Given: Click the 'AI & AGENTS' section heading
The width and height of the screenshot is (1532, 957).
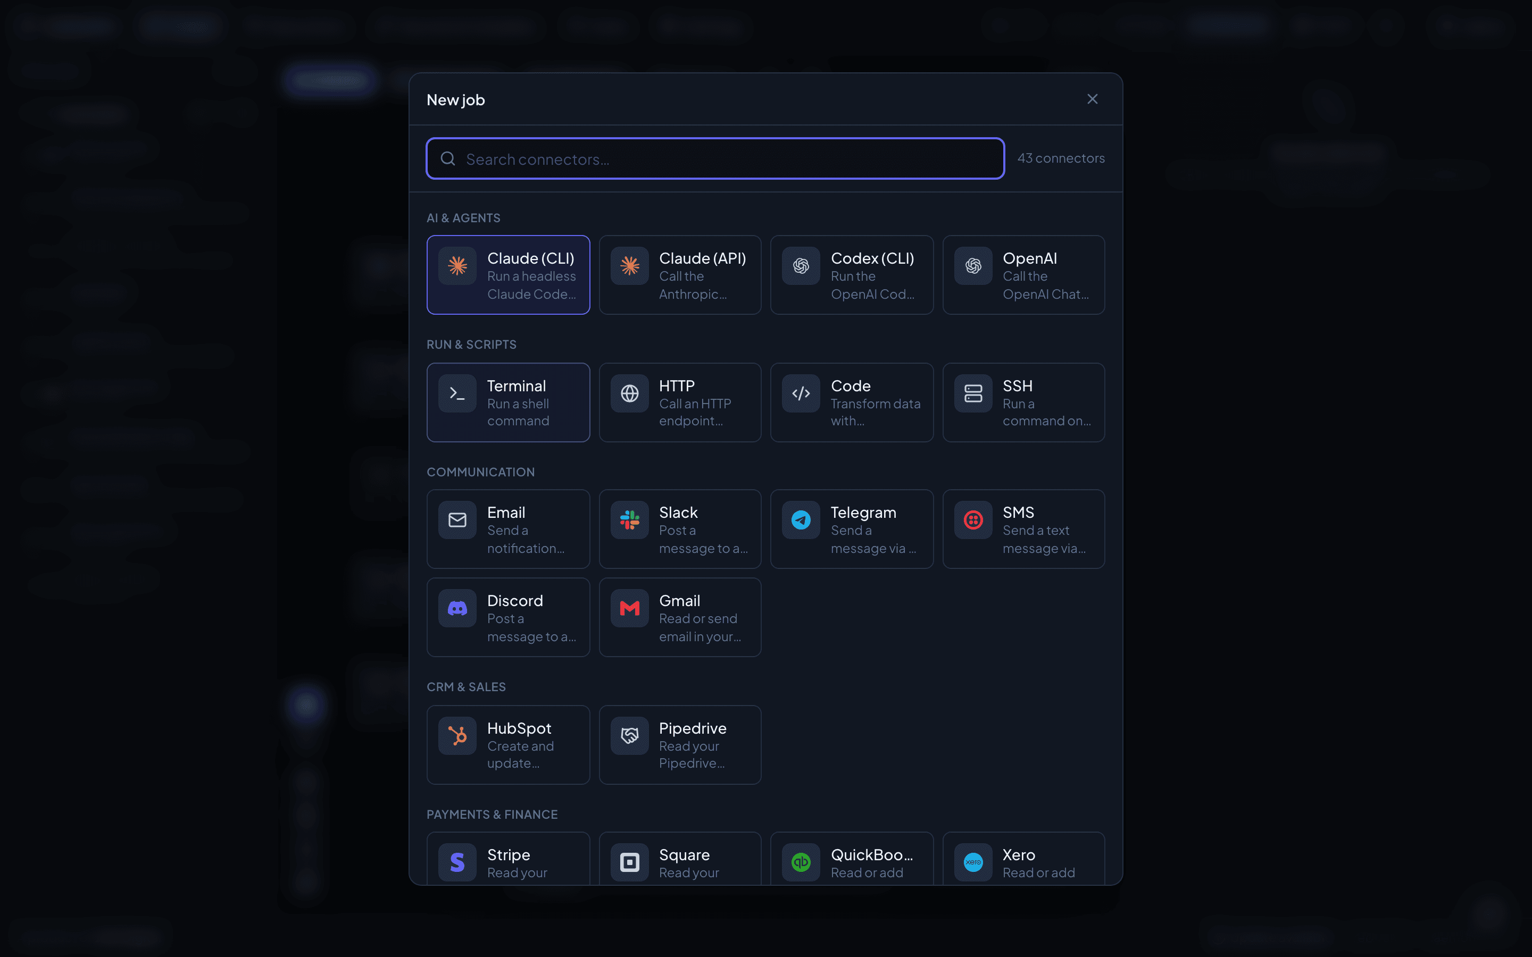Looking at the screenshot, I should [463, 218].
